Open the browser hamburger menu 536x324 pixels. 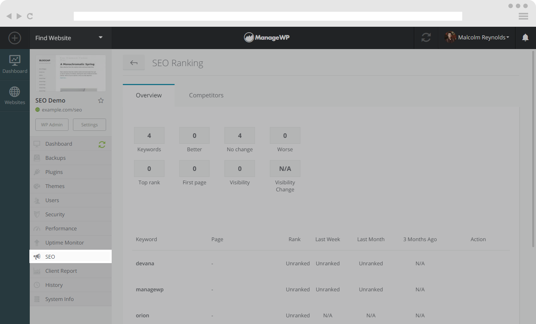tap(523, 16)
